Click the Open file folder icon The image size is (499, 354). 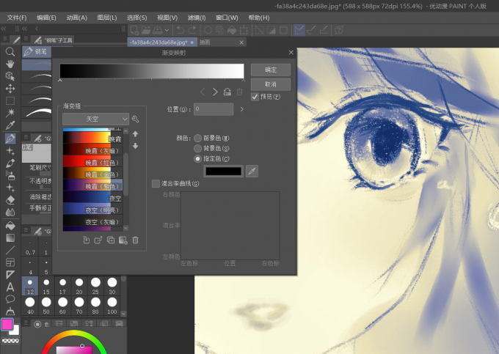[x=146, y=30]
